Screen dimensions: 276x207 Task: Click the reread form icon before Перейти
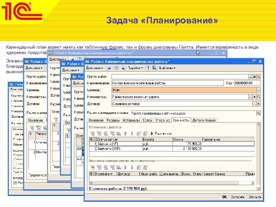tap(116, 68)
